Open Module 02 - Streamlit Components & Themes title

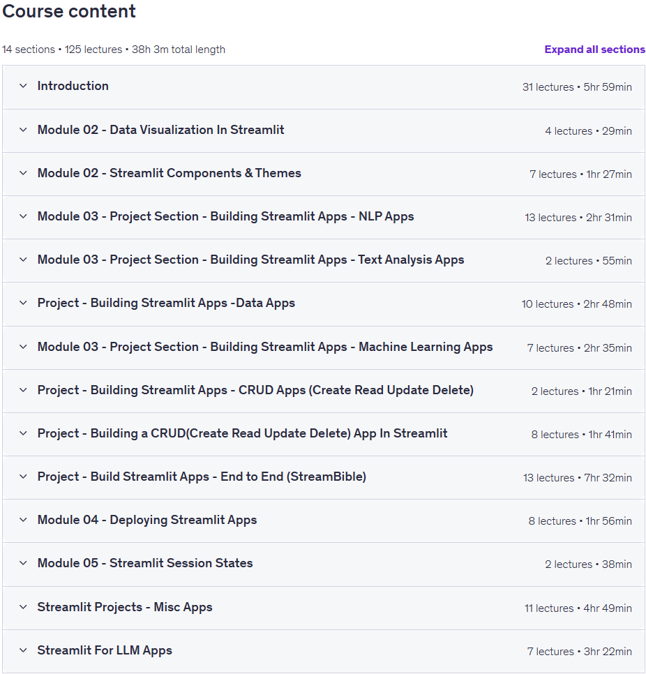[x=170, y=173]
